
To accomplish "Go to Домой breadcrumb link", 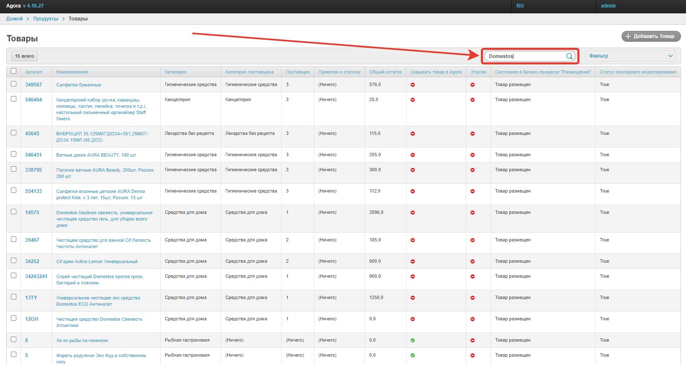I will [x=15, y=19].
